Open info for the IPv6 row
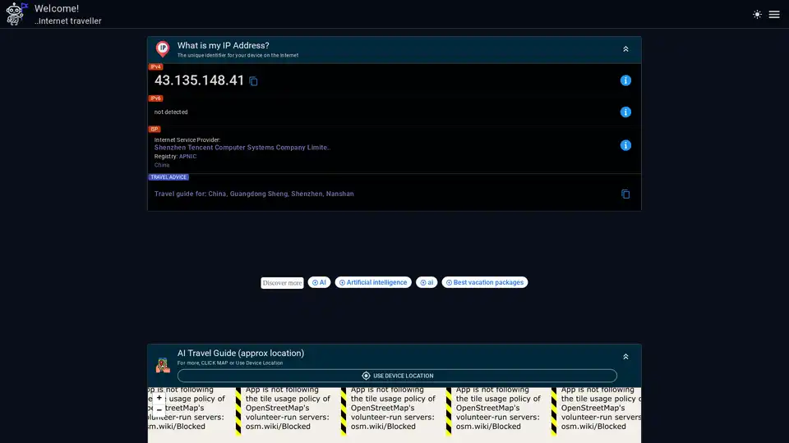Image resolution: width=789 pixels, height=443 pixels. 625,112
